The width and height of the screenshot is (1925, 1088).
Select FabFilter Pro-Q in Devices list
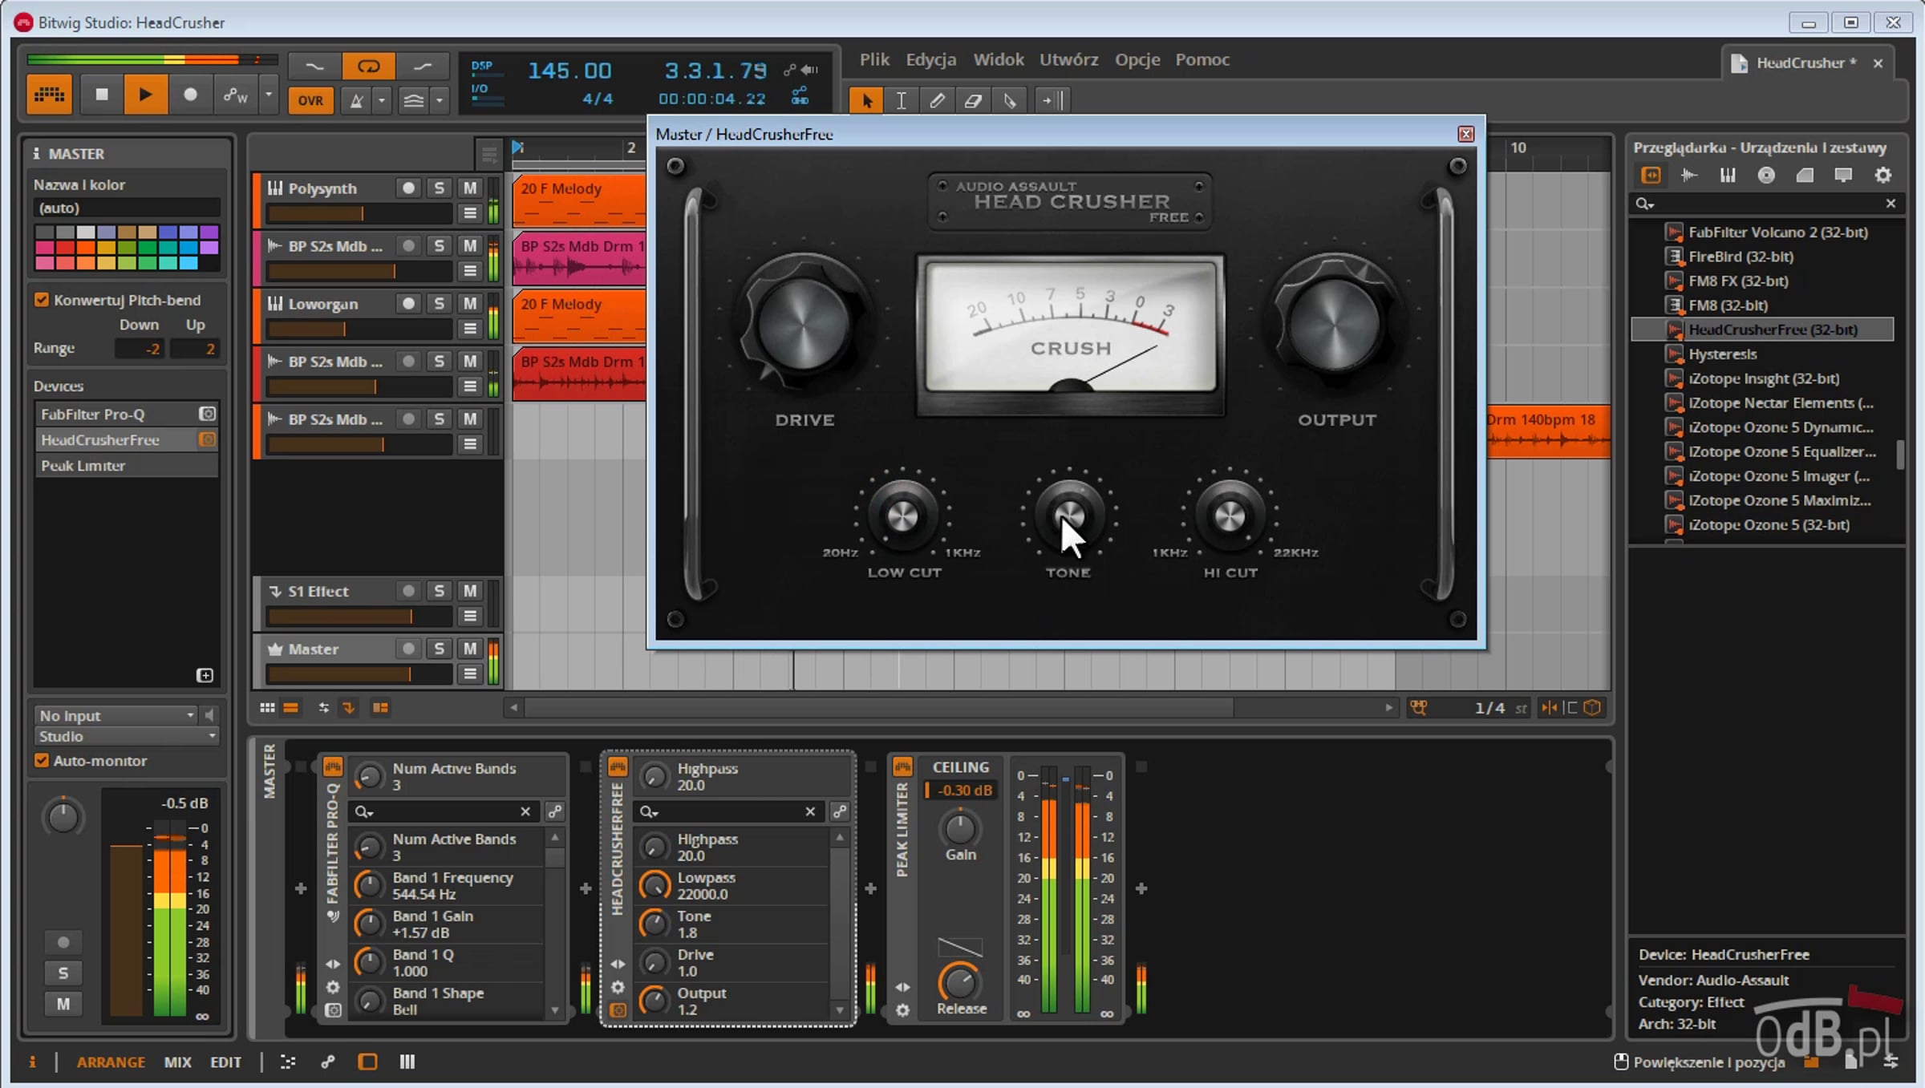pos(116,415)
